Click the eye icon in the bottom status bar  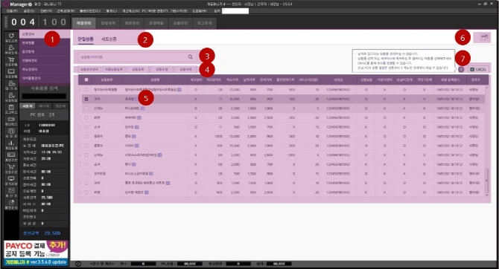(78, 264)
